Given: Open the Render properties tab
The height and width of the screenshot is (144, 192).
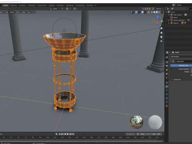Looking at the screenshot, I should (x=167, y=62).
